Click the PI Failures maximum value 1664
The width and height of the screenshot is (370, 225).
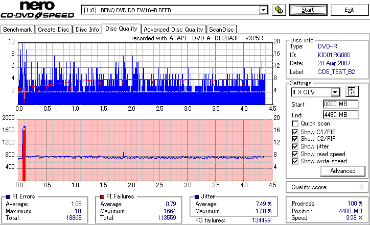coord(170,211)
